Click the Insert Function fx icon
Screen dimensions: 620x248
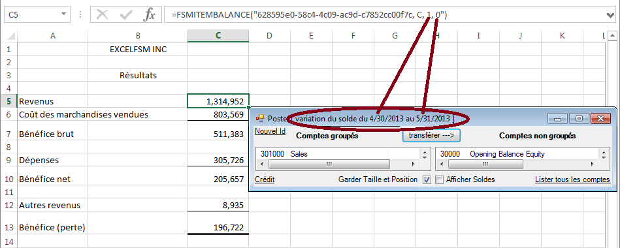(x=149, y=15)
